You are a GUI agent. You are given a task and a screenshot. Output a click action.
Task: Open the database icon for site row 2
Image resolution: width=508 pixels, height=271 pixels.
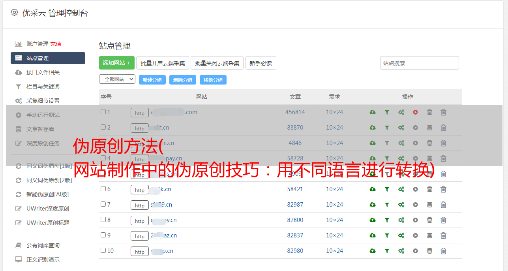tap(429, 128)
